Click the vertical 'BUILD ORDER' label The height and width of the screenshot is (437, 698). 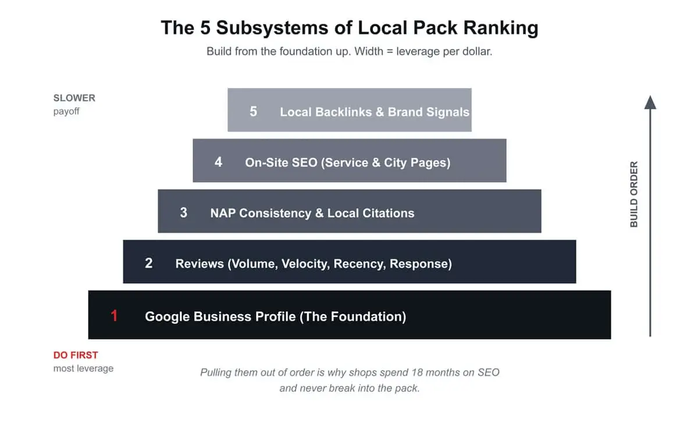click(634, 194)
